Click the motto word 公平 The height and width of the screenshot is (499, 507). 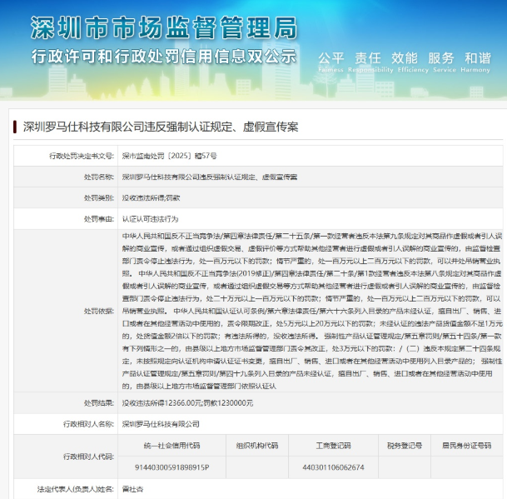tap(331, 58)
